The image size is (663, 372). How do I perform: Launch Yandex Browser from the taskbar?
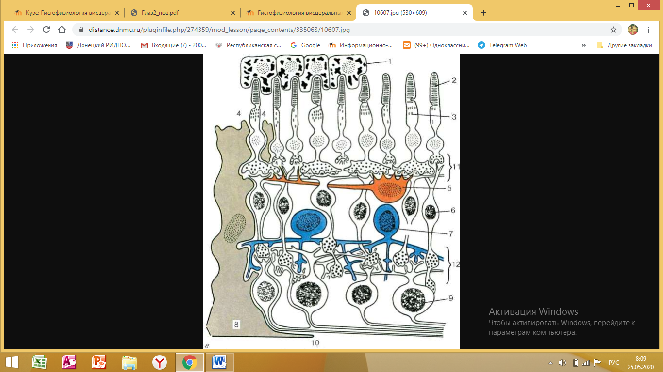(159, 362)
